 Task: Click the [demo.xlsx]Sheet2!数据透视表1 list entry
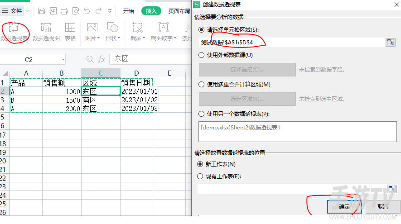241,128
